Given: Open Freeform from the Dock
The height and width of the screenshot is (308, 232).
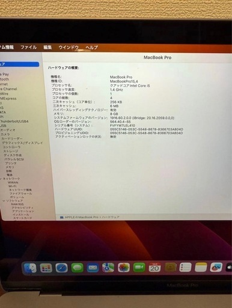Looking at the screenshot, I should pos(216,267).
